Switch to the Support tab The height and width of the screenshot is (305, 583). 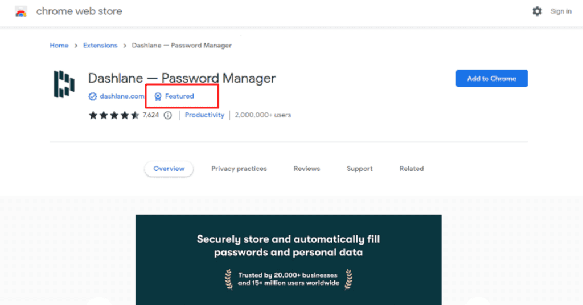click(360, 169)
